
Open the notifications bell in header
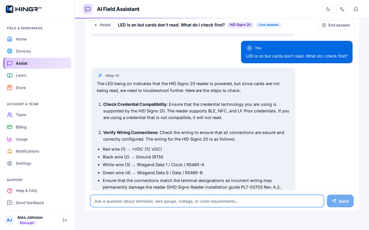[x=356, y=9]
